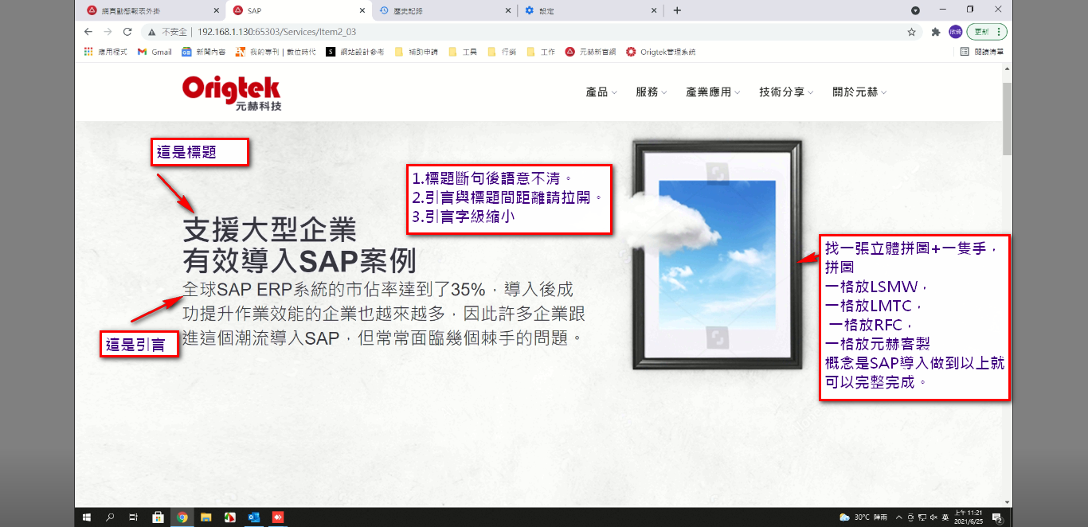Click the page vertical scrollbar thumb

tap(1007, 118)
